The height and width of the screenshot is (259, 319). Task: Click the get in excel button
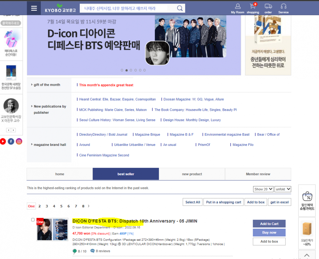[x=279, y=202]
